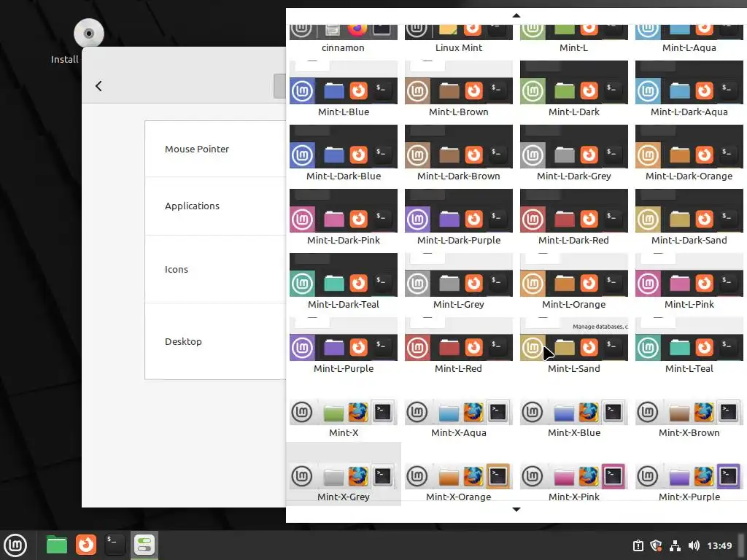Apply the Mint-L-Blue icon theme
Image resolution: width=747 pixels, height=560 pixels.
coord(343,89)
